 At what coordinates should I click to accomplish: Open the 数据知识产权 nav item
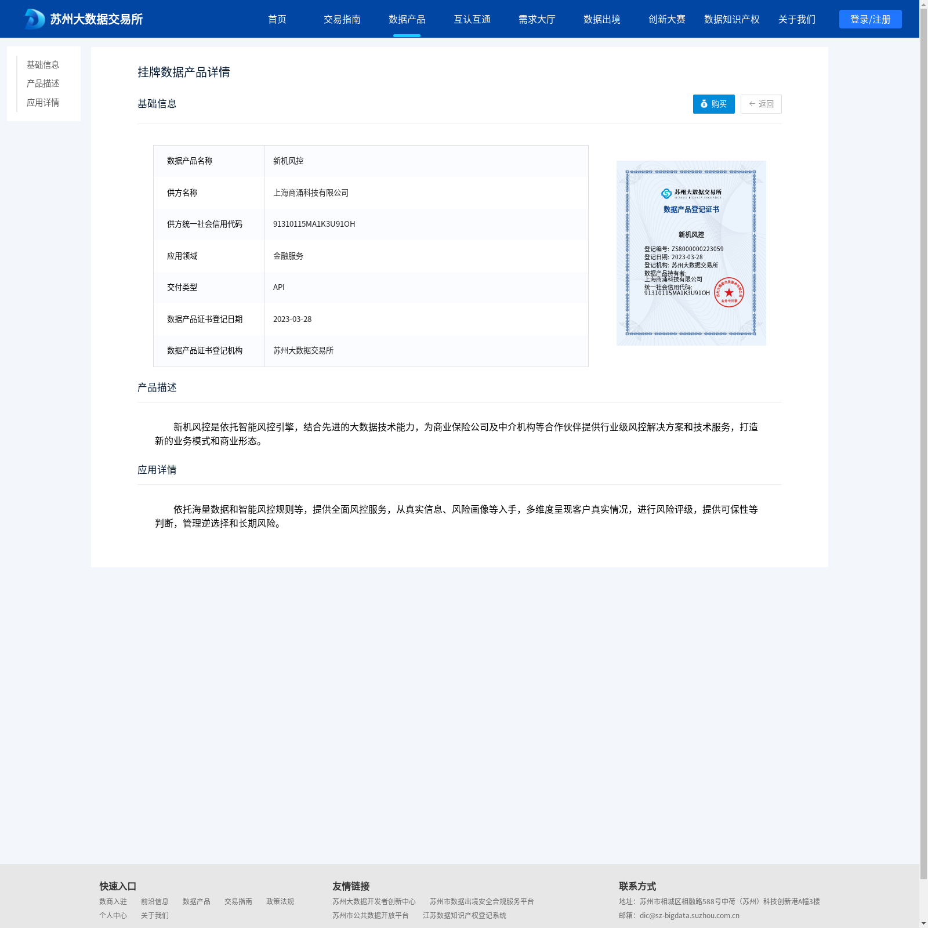tap(732, 19)
